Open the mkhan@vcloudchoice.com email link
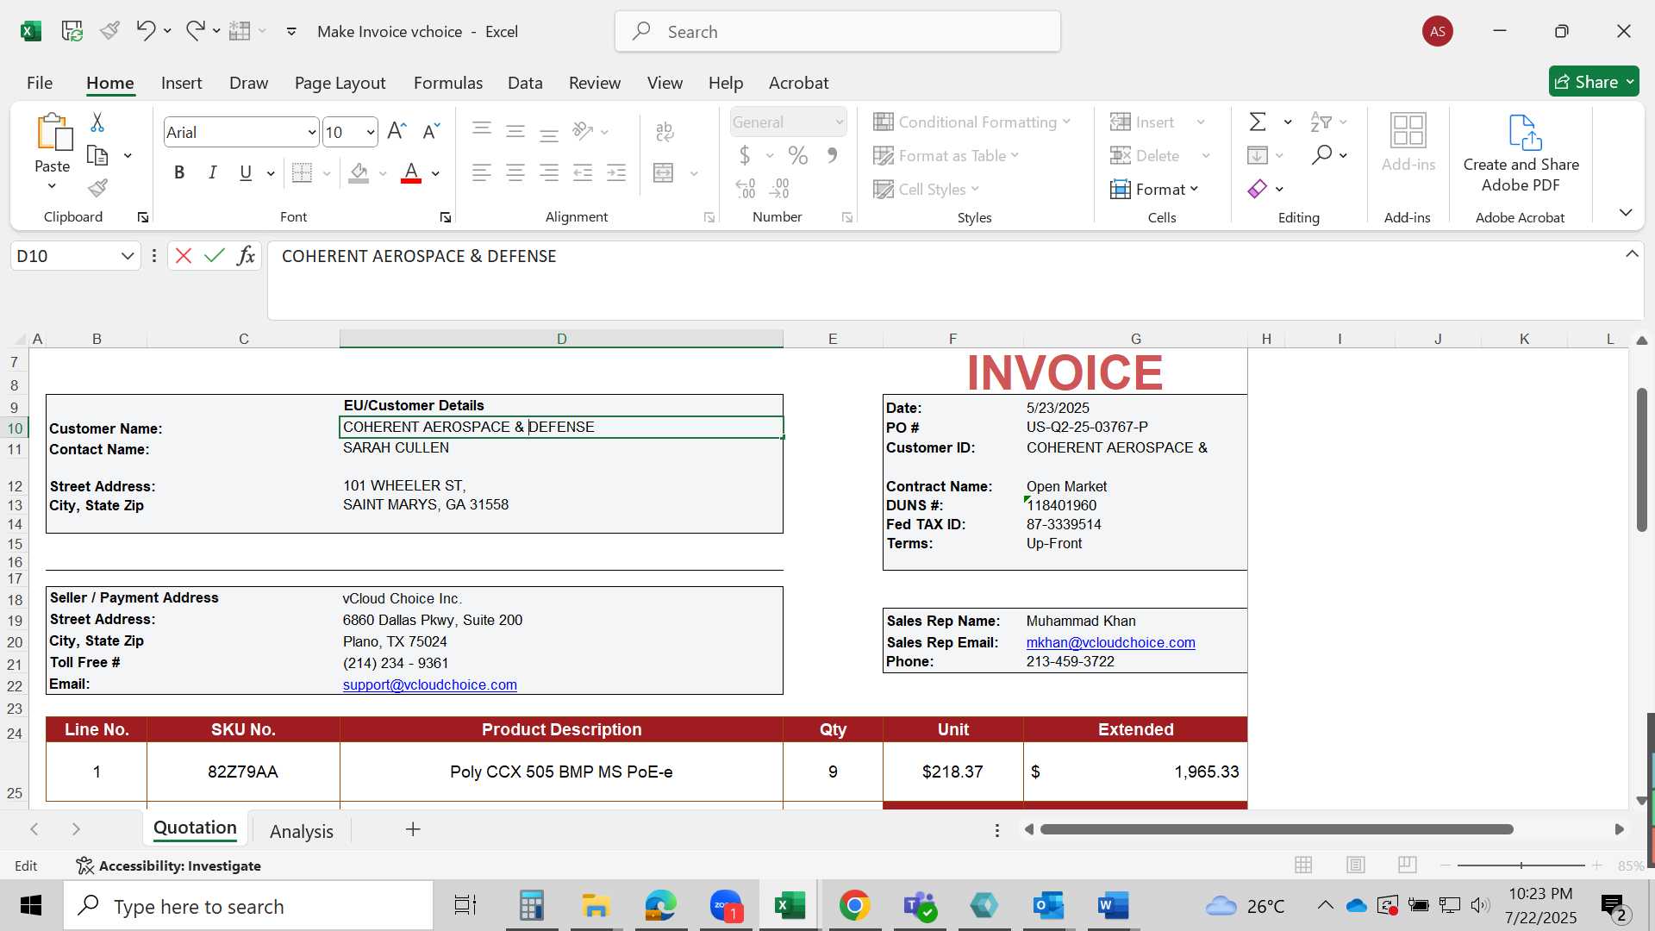 click(x=1110, y=642)
